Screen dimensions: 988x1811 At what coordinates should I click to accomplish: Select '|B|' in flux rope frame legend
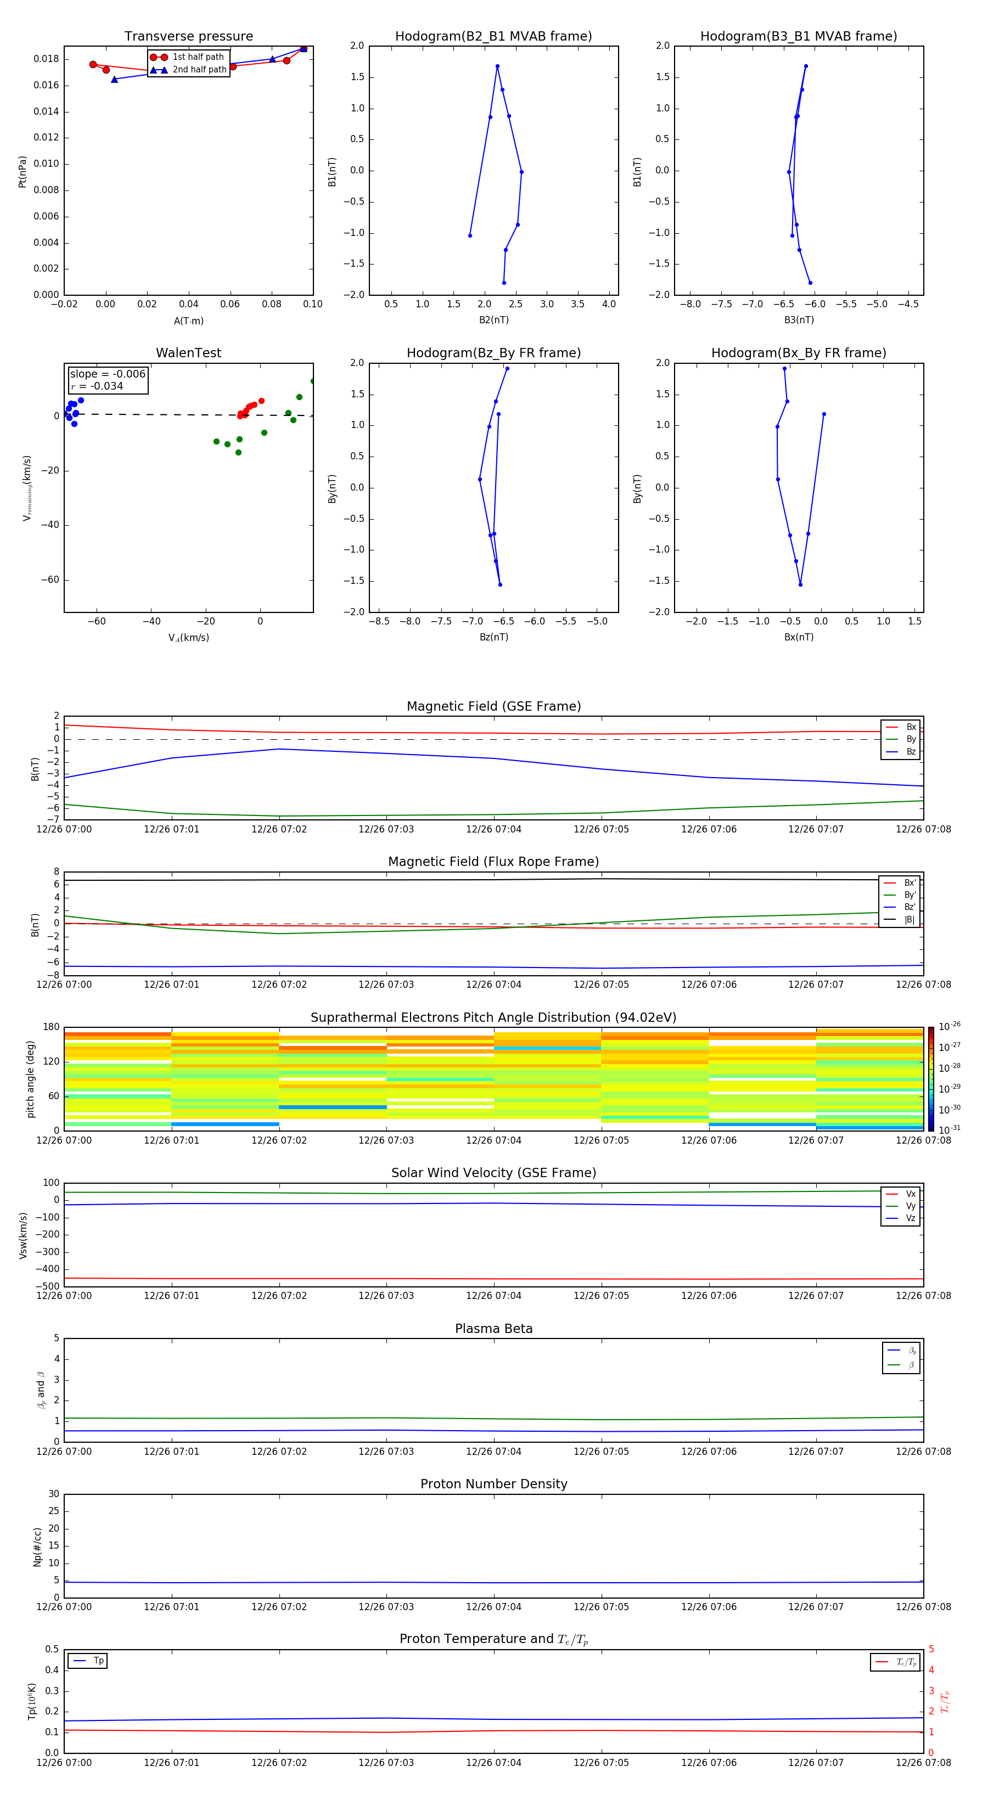[900, 920]
